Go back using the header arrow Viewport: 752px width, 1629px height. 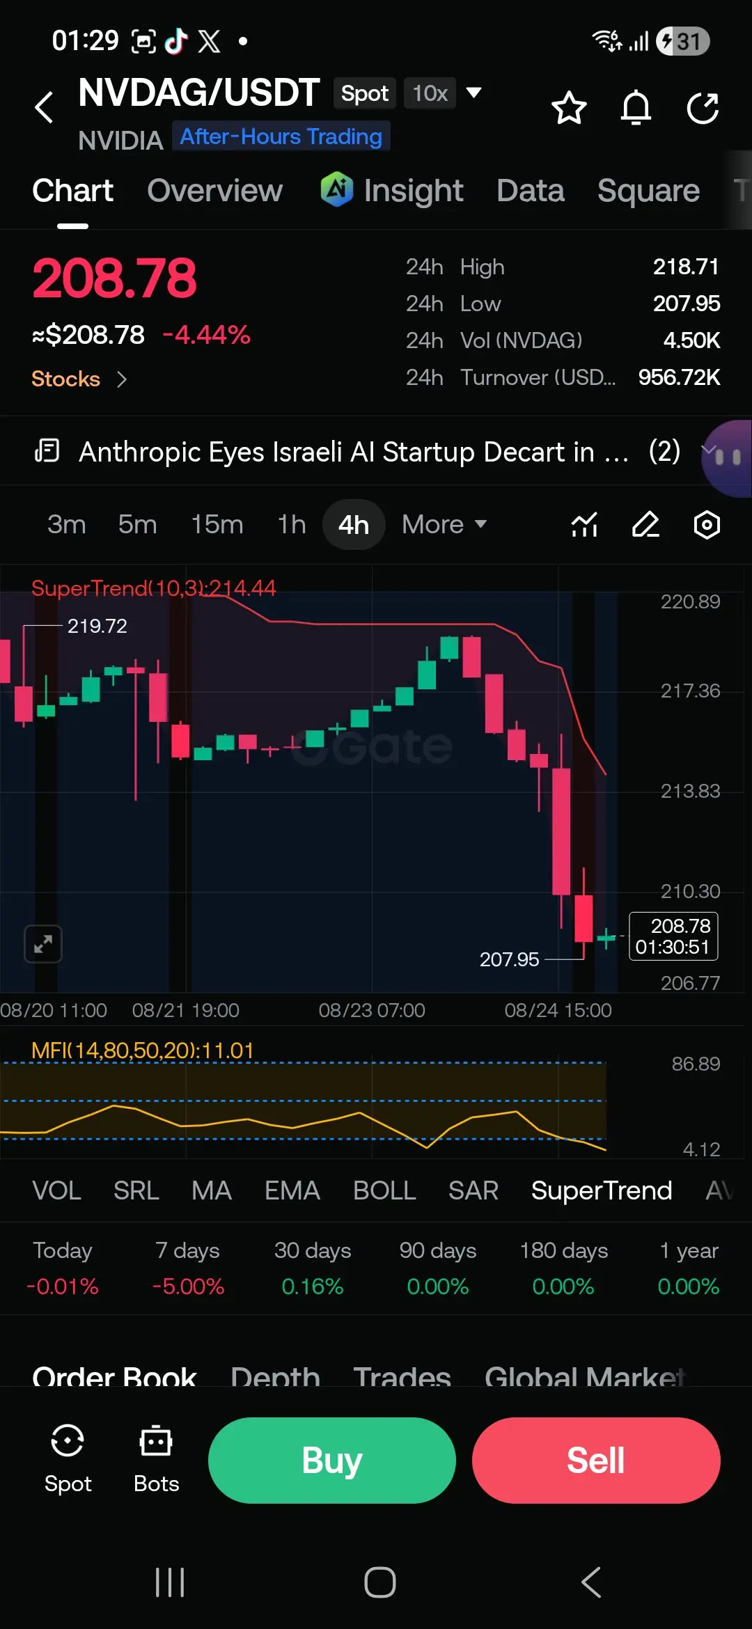(x=44, y=107)
